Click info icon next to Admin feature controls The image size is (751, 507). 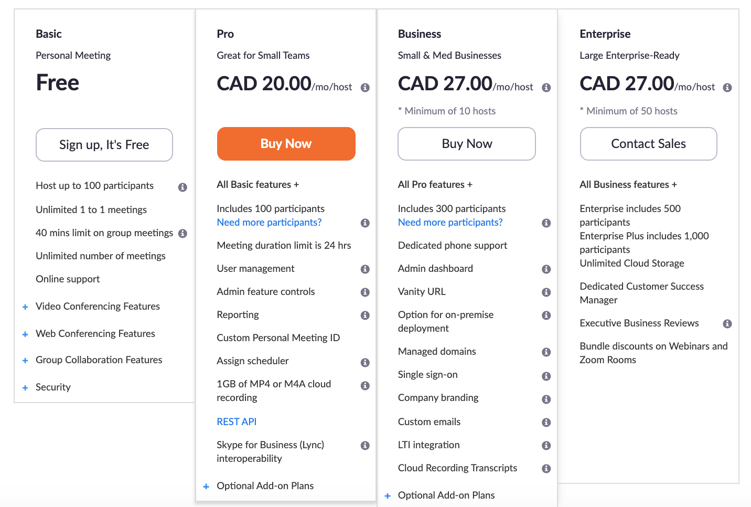click(x=365, y=292)
